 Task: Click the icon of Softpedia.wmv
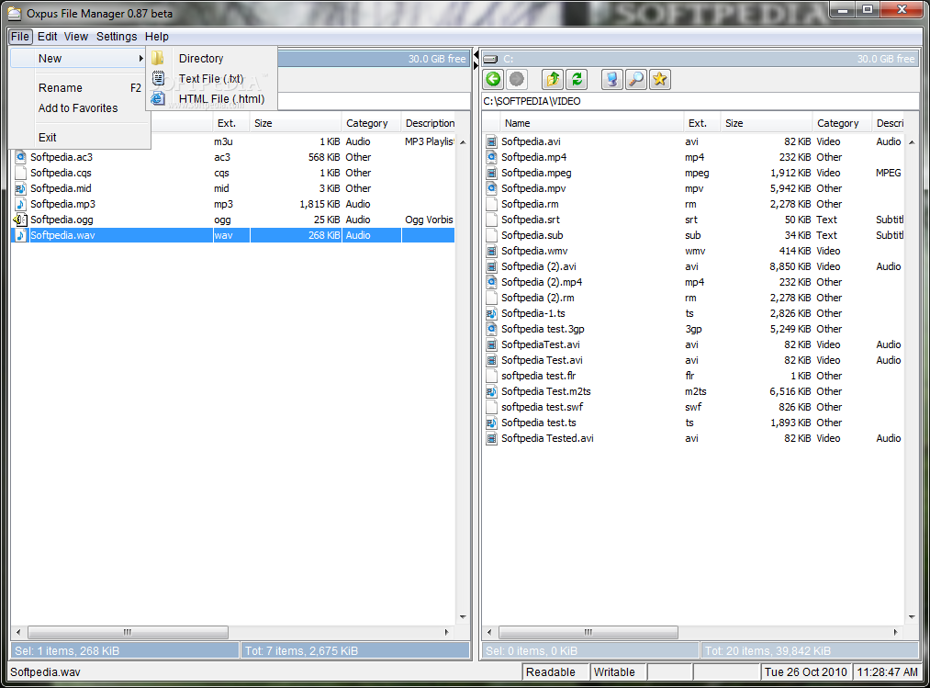[491, 251]
